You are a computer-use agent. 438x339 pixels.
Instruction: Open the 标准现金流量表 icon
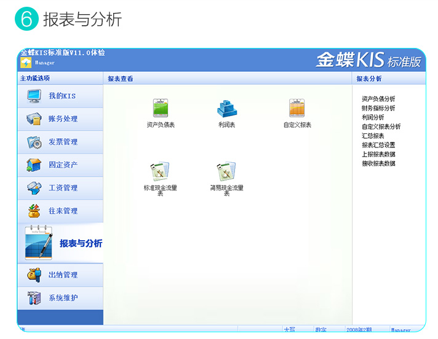[x=161, y=171]
